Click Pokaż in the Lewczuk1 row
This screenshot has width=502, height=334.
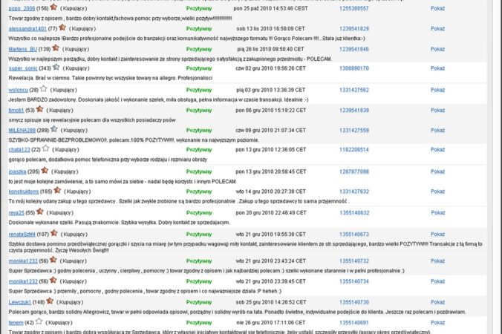437,302
